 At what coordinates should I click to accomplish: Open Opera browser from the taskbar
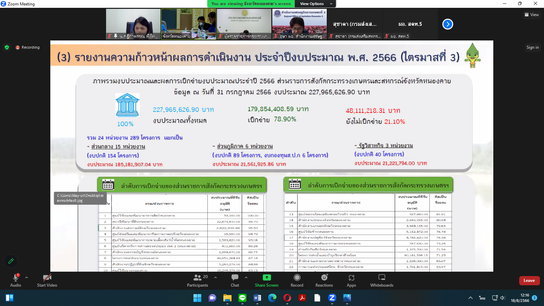pyautogui.click(x=287, y=298)
